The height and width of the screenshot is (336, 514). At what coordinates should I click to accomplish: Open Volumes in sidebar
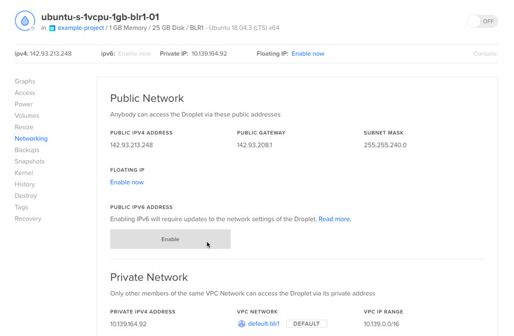pyautogui.click(x=27, y=116)
